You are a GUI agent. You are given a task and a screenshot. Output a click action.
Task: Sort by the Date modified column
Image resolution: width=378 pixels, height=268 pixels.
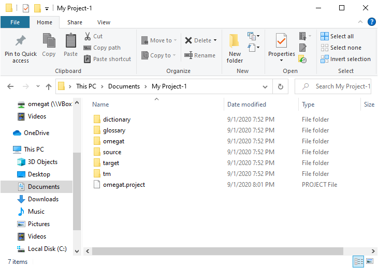[246, 105]
